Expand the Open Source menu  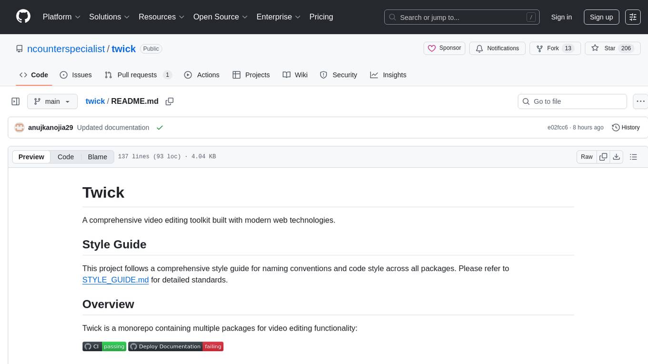coord(220,17)
